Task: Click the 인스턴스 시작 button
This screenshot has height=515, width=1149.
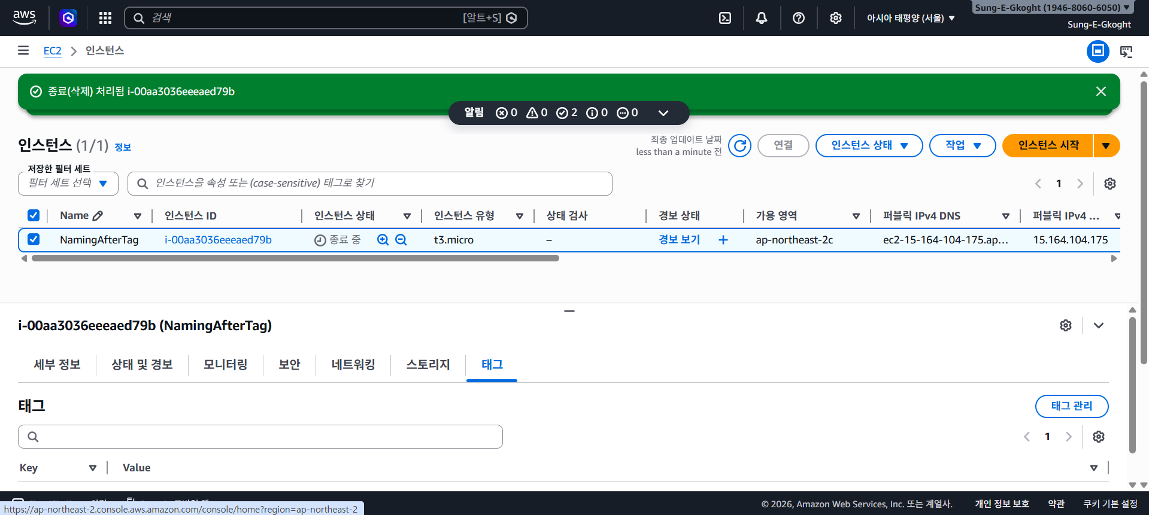Action: coord(1048,145)
